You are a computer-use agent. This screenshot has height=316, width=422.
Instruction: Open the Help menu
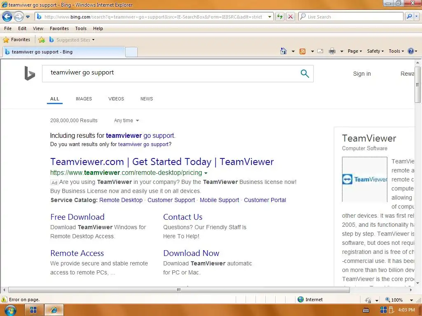coord(98,28)
